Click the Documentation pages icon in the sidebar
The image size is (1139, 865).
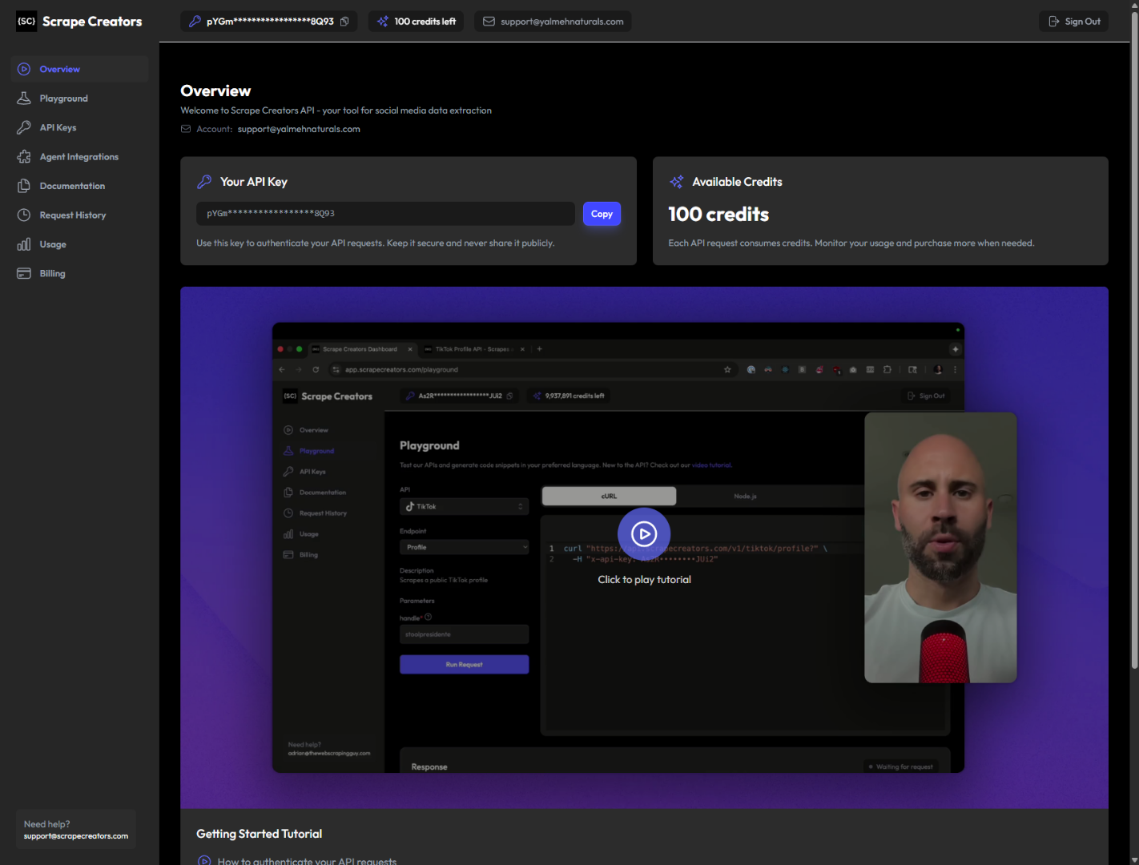(24, 186)
